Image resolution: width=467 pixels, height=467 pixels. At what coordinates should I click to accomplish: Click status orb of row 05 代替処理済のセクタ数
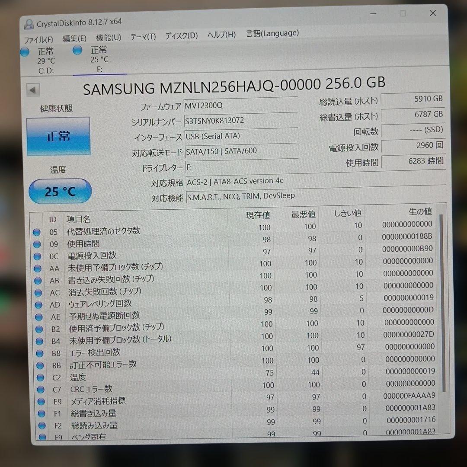[x=37, y=232]
